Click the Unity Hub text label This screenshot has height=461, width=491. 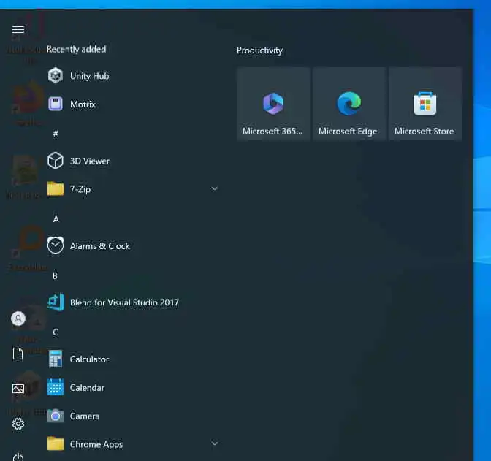click(x=90, y=76)
